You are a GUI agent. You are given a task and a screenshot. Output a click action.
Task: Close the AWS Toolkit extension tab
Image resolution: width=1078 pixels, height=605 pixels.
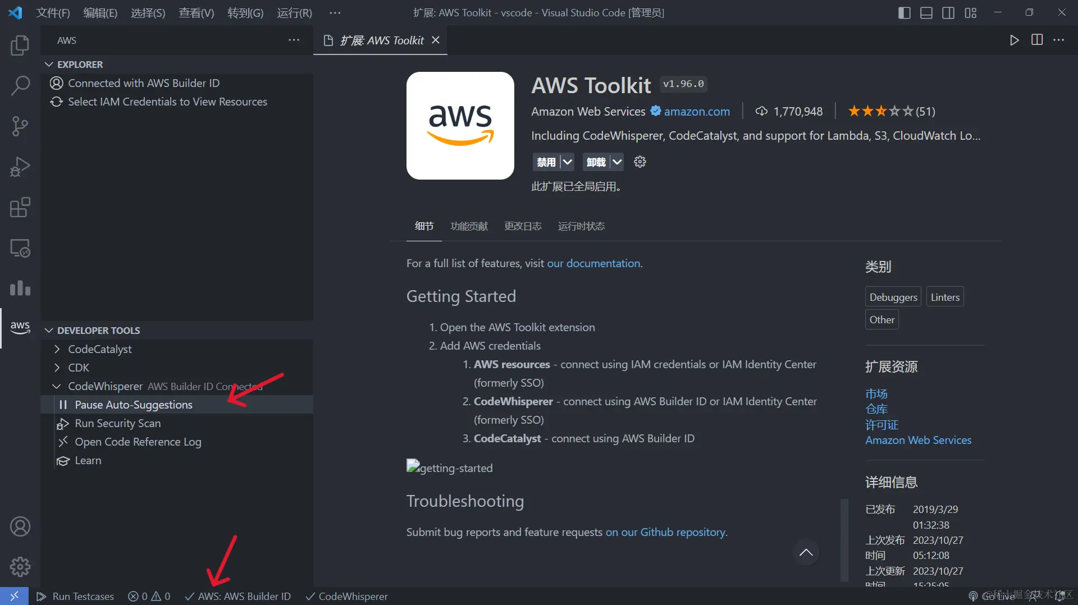point(436,40)
